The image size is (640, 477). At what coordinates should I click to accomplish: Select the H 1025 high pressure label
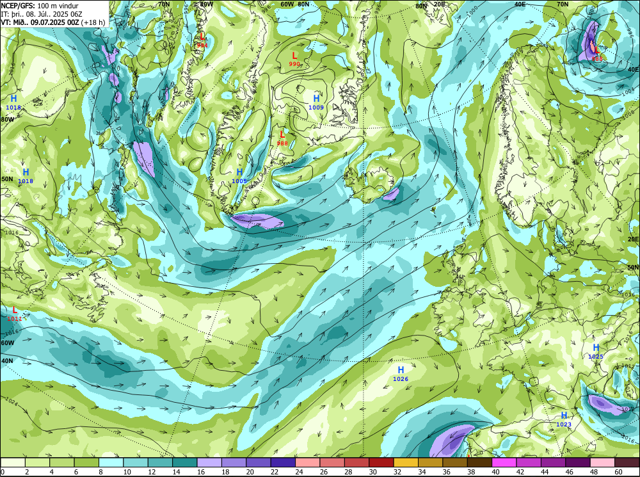pyautogui.click(x=596, y=352)
